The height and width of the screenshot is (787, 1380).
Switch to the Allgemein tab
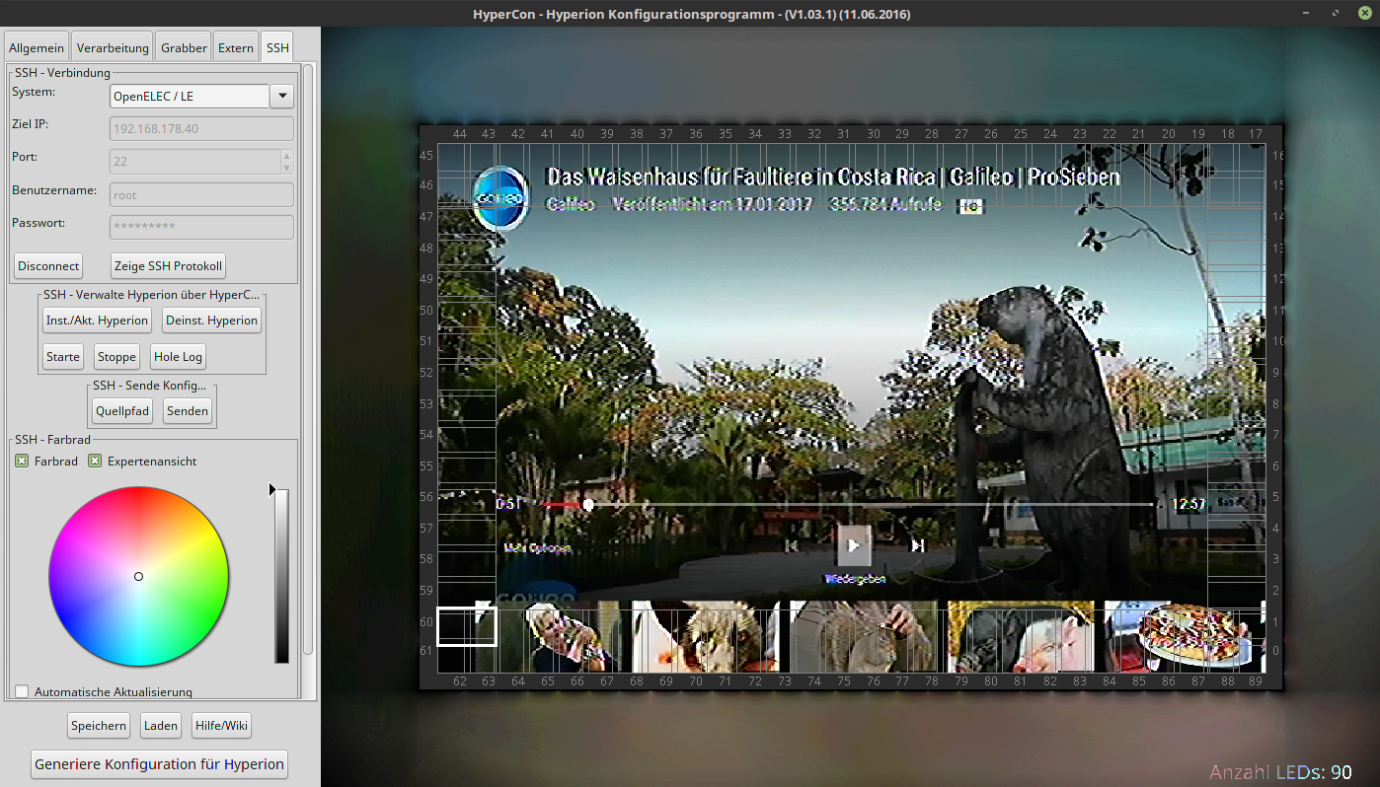(x=37, y=47)
